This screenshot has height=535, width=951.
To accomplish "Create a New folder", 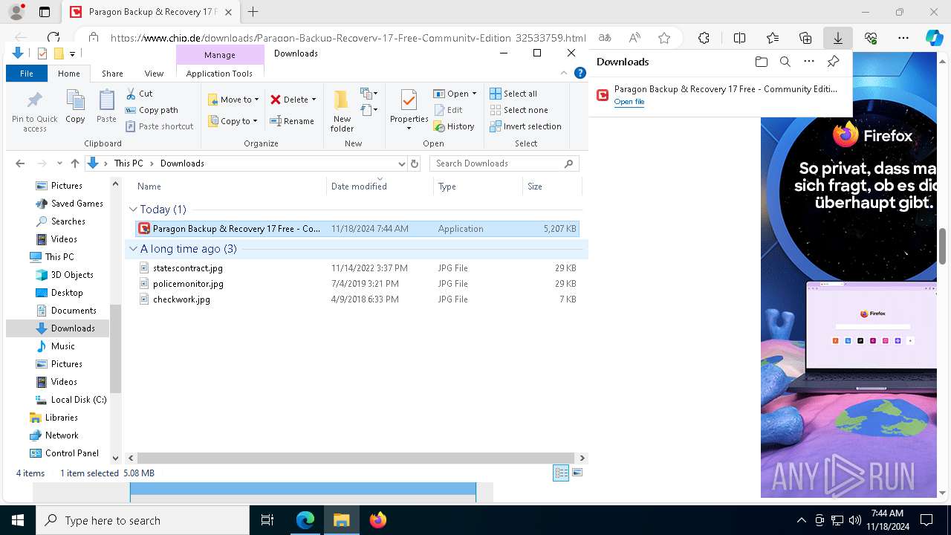I will 342,111.
